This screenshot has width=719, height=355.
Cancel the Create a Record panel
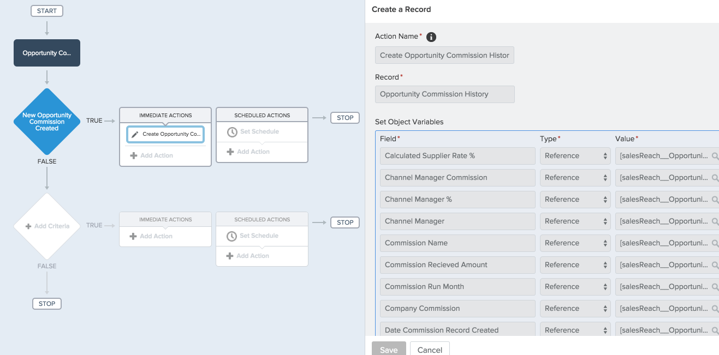[x=430, y=350]
